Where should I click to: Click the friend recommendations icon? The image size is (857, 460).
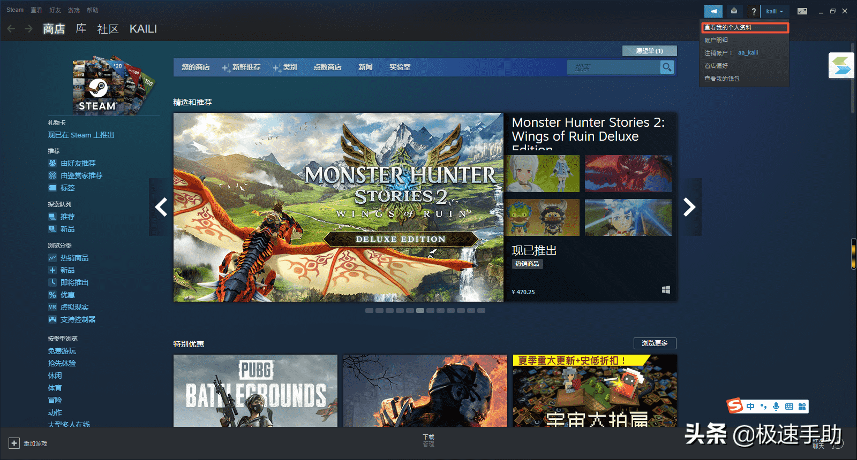pyautogui.click(x=52, y=163)
